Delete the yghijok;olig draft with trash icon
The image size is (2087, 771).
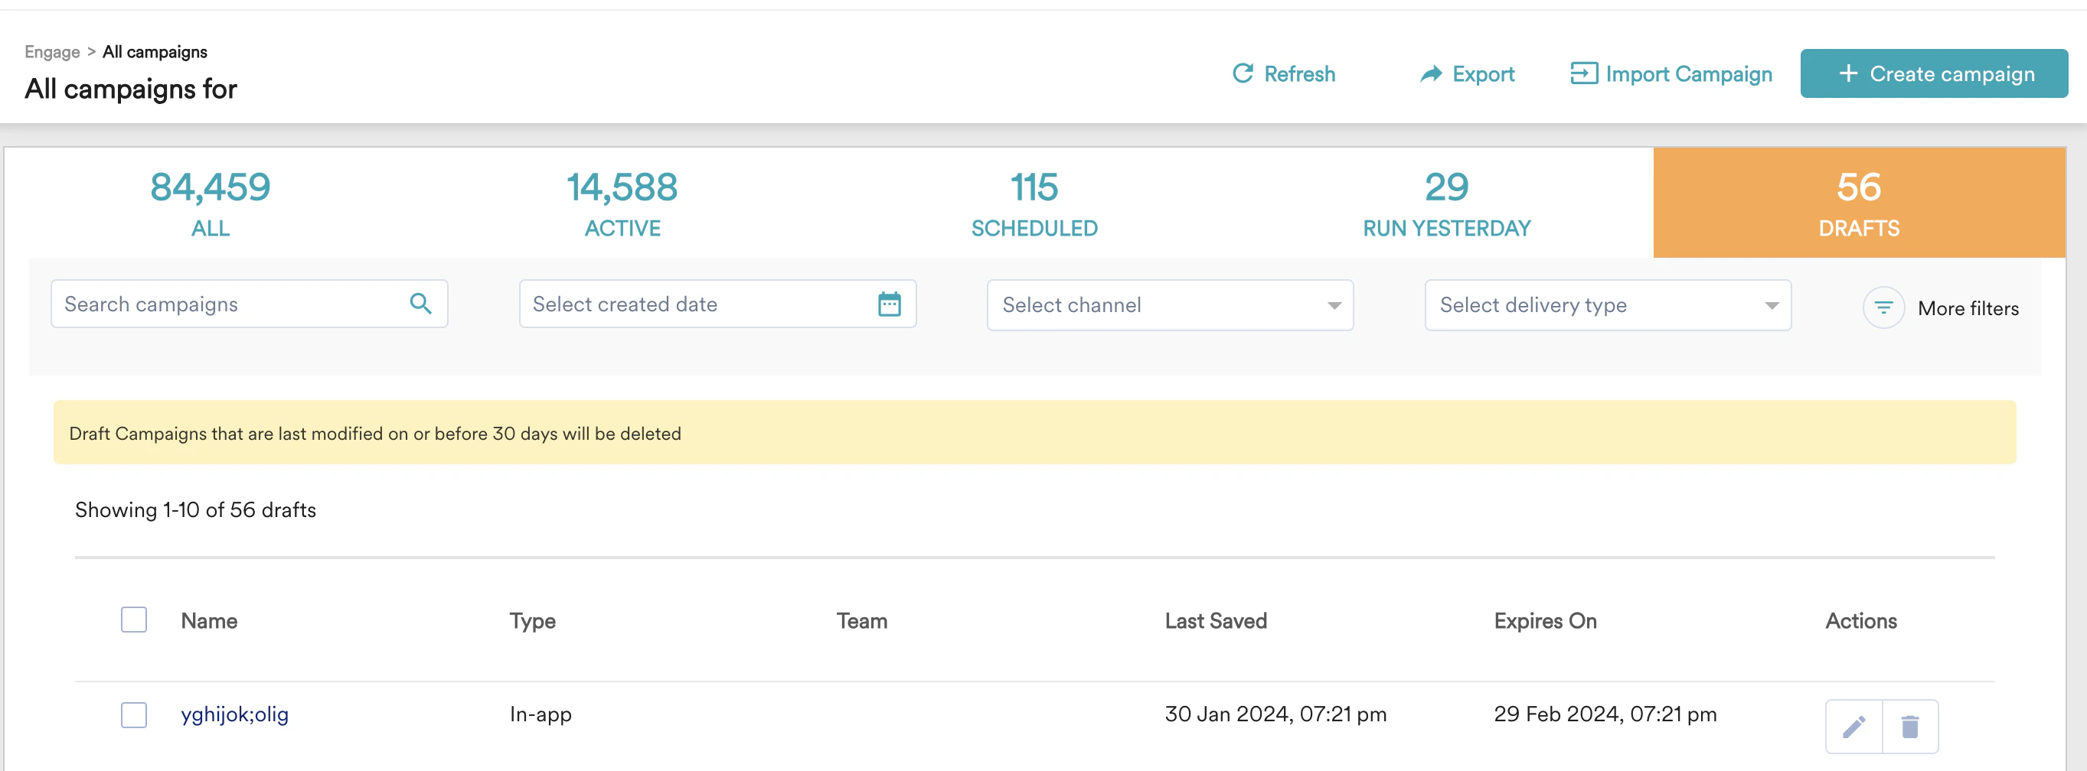pyautogui.click(x=1909, y=727)
